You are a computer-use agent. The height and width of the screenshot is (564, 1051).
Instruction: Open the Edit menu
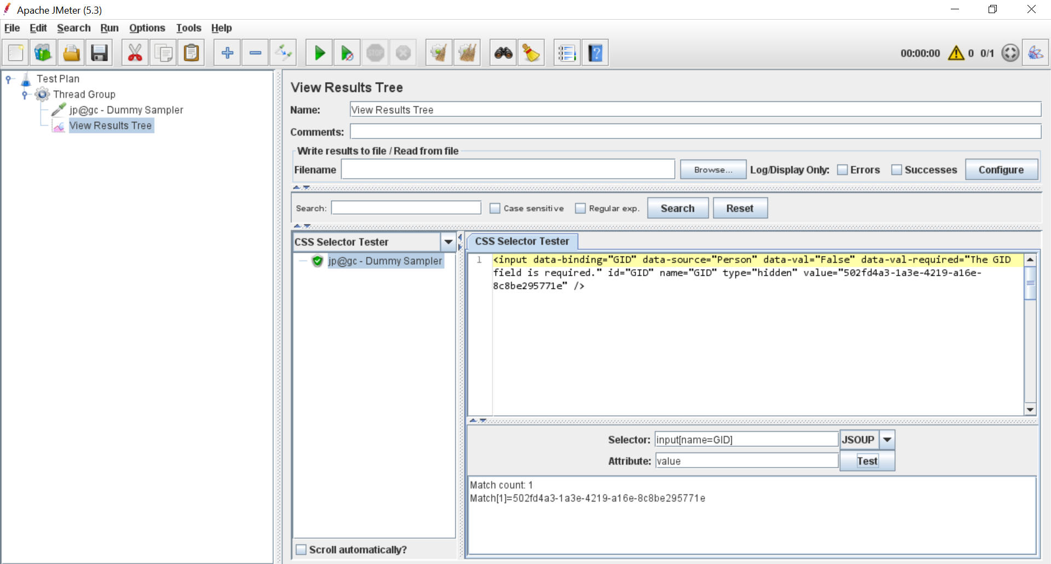pyautogui.click(x=38, y=28)
